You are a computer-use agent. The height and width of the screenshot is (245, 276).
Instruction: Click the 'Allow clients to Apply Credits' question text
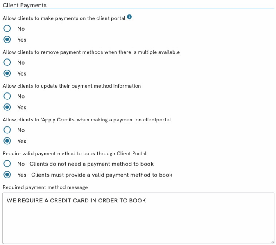(x=86, y=120)
